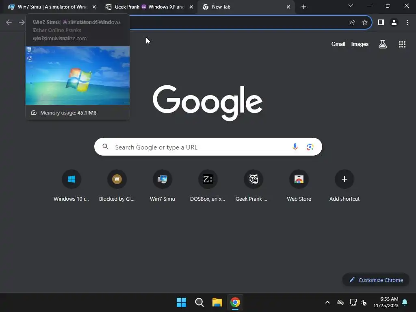Open the Images link
Image resolution: width=416 pixels, height=312 pixels.
pyautogui.click(x=360, y=44)
